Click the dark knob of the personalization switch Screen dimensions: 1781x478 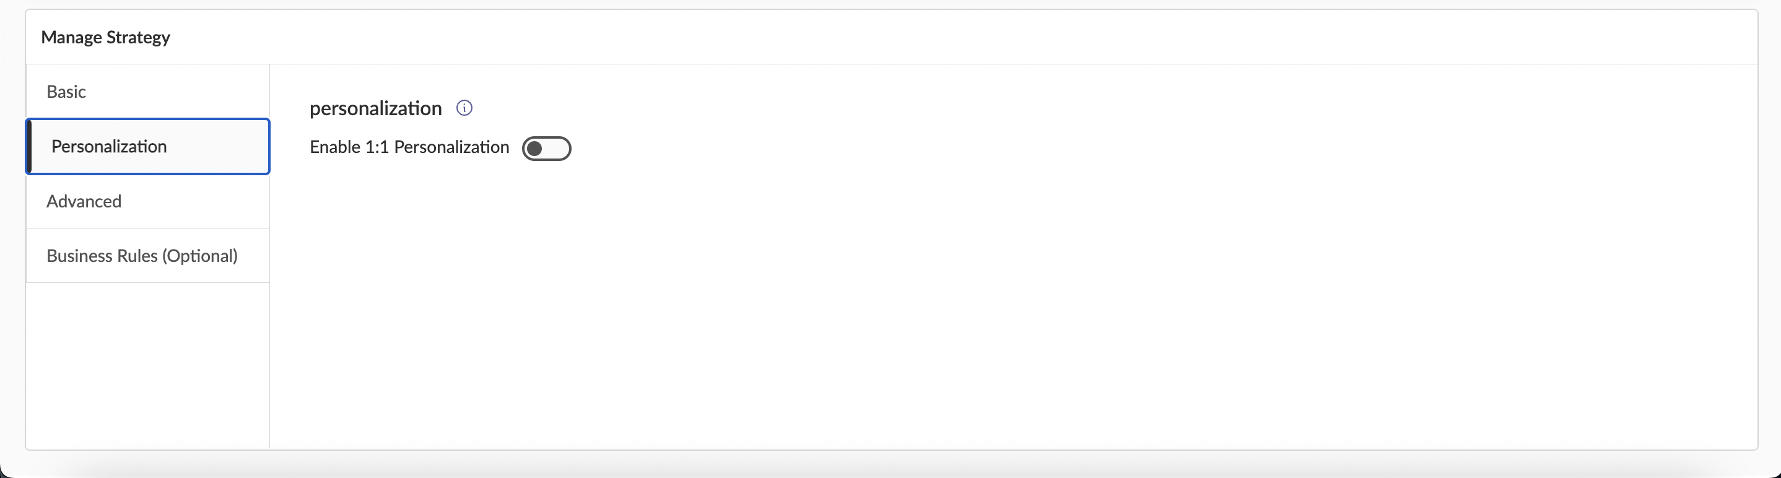point(534,149)
